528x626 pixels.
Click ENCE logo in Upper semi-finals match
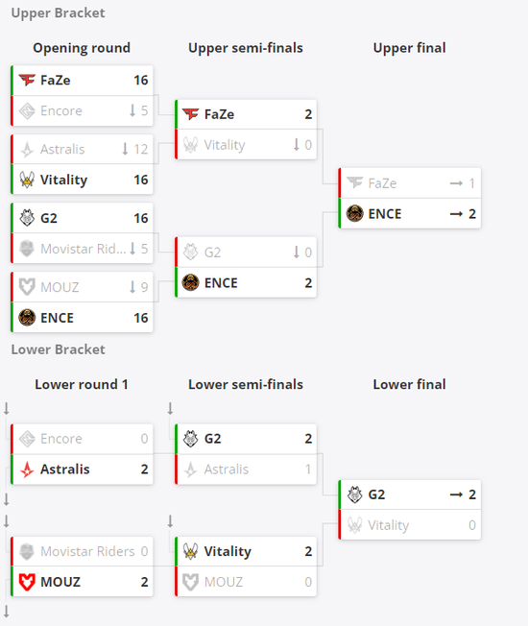click(191, 282)
